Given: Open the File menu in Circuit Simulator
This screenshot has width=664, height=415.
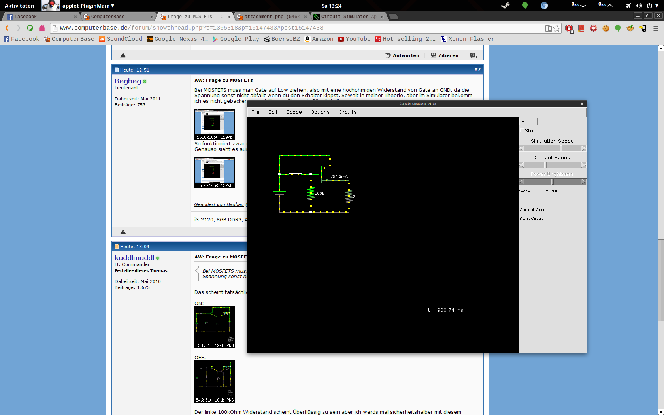Looking at the screenshot, I should click(x=255, y=112).
